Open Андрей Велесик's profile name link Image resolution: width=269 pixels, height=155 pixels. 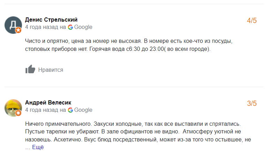pyautogui.click(x=48, y=102)
